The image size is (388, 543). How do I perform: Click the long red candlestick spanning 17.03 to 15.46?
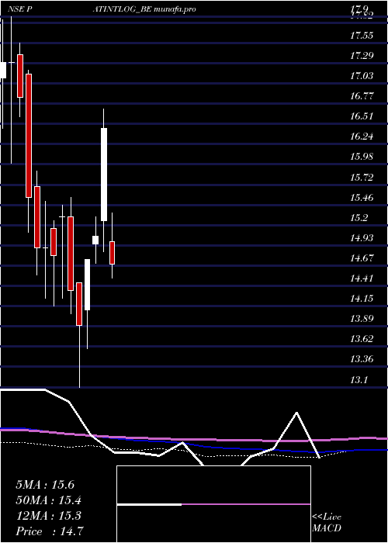[29, 136]
